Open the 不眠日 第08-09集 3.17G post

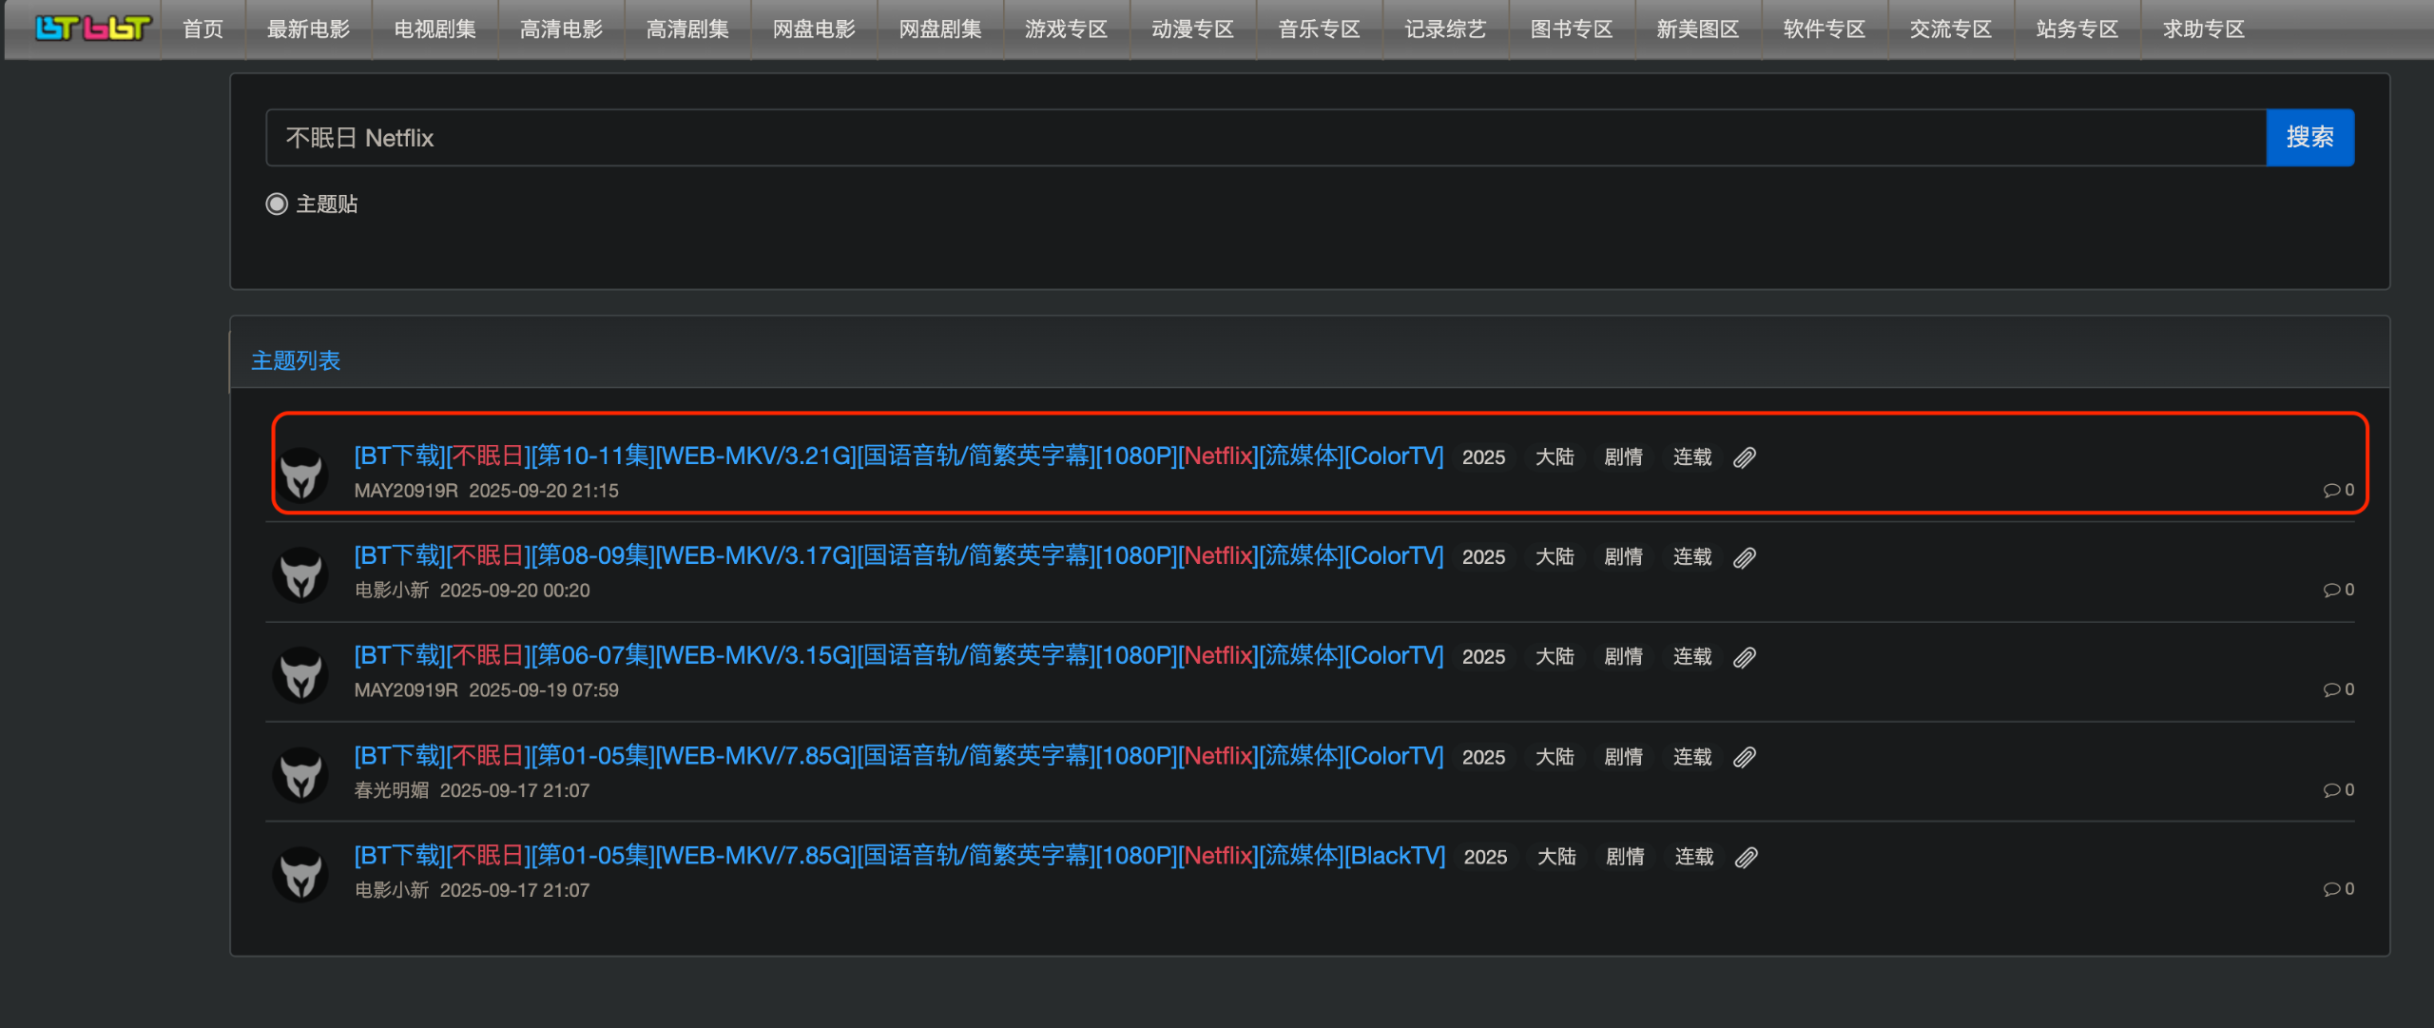(x=898, y=556)
